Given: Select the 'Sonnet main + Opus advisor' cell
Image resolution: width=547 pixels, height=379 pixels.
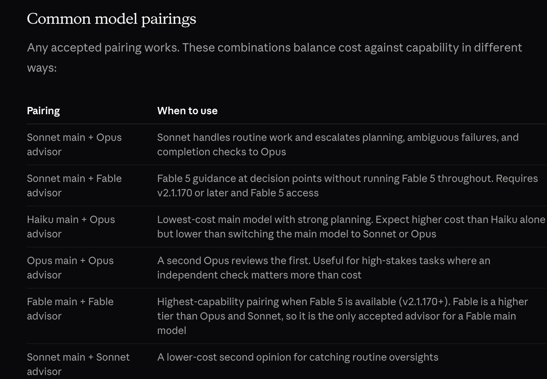Looking at the screenshot, I should [74, 144].
